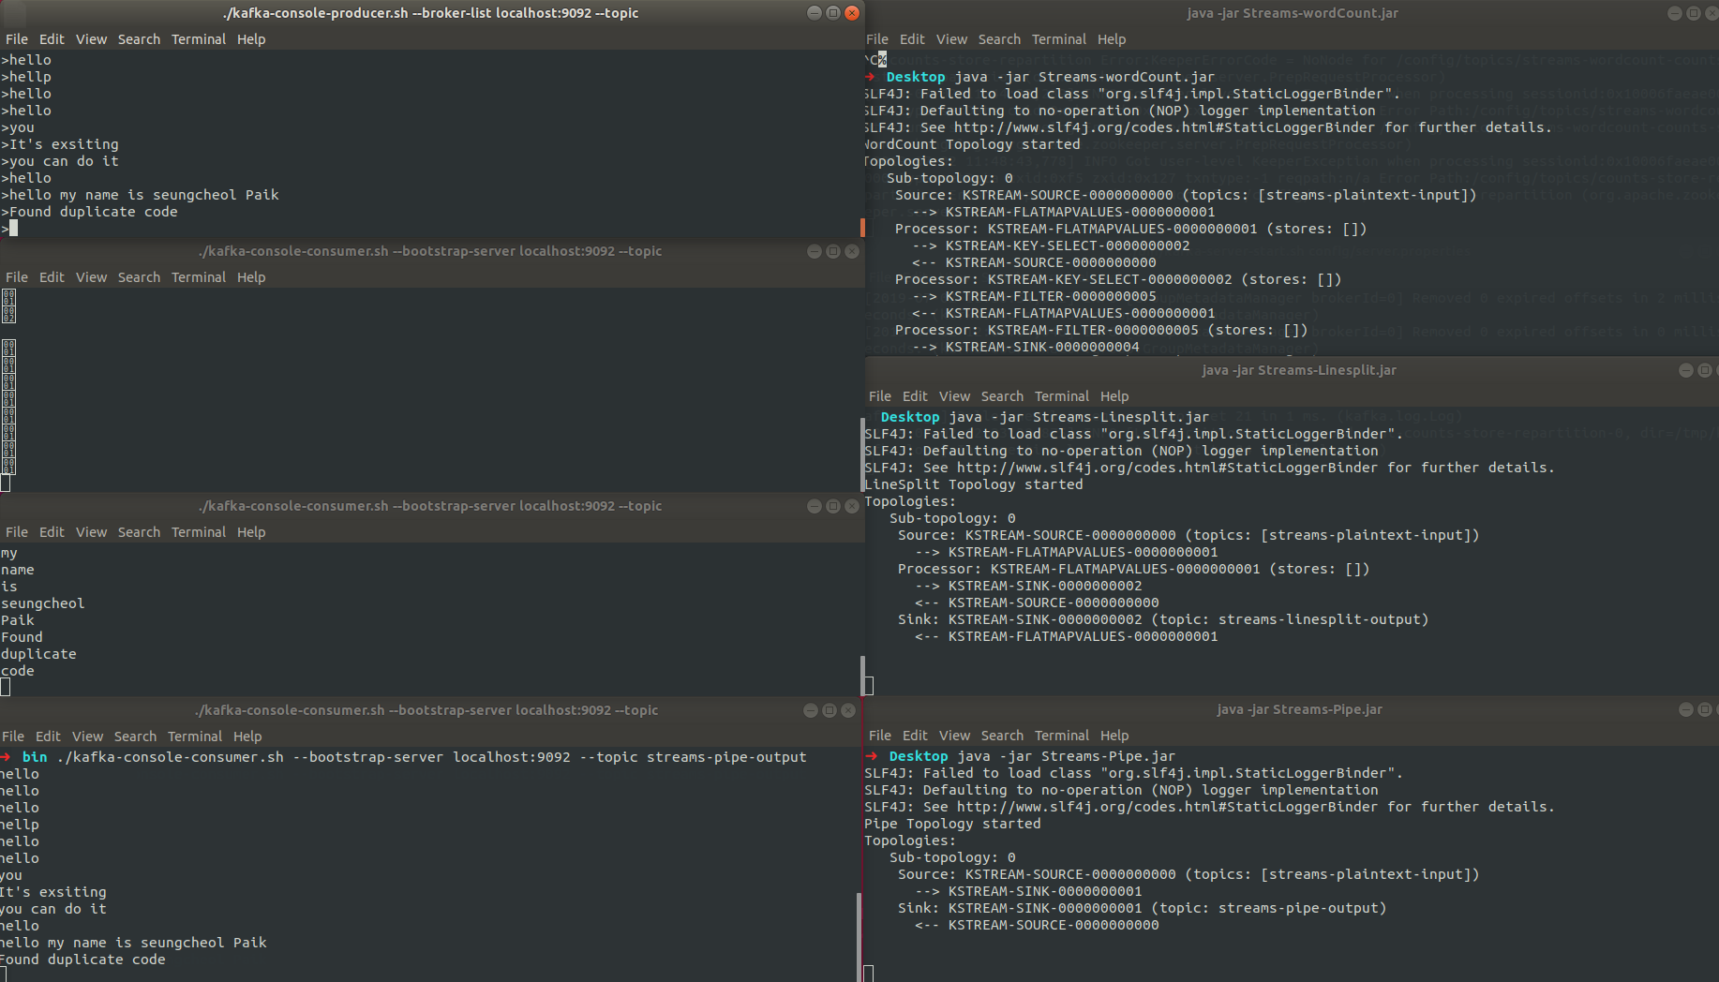Open Edit menu in kafka-console-producer terminal
The height and width of the screenshot is (982, 1719).
[x=52, y=39]
